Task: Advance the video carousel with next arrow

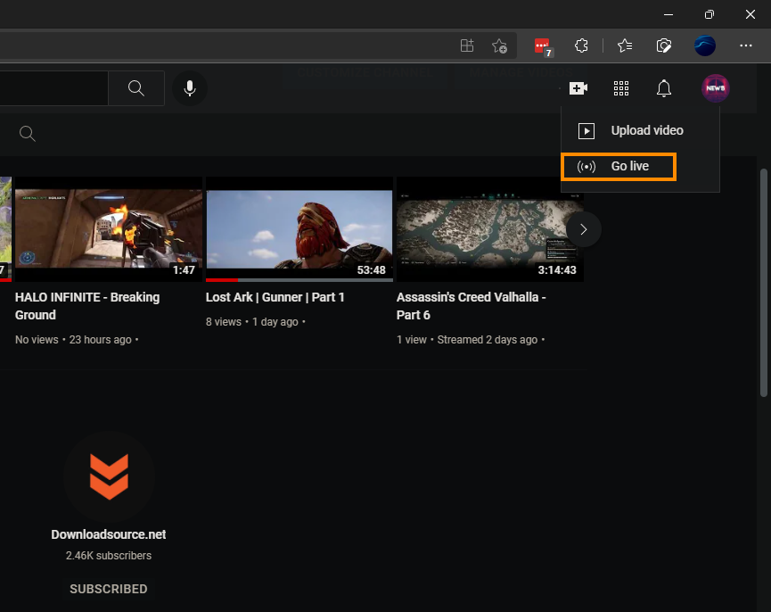Action: (x=583, y=229)
